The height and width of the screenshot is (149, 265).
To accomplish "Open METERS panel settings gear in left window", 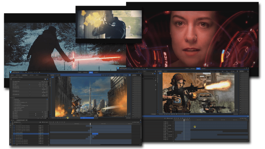I will tap(140, 75).
